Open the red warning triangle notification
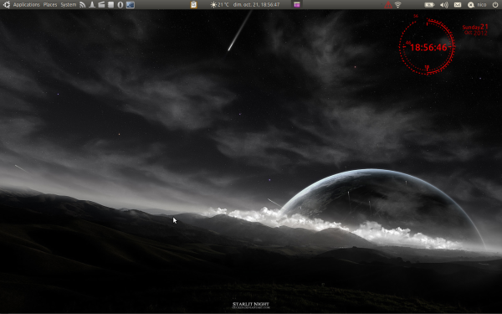Screen dimensions: 502x314 coord(388,5)
